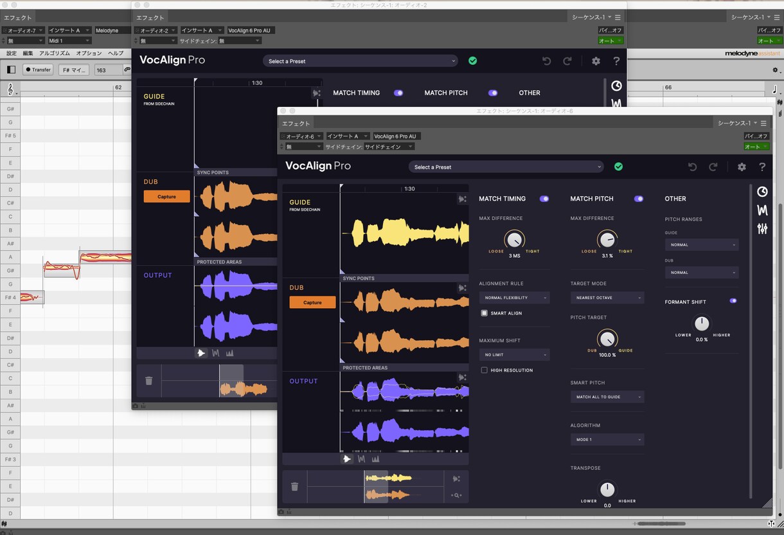Uncheck Smart Align checkbox
The height and width of the screenshot is (535, 784).
(x=485, y=313)
